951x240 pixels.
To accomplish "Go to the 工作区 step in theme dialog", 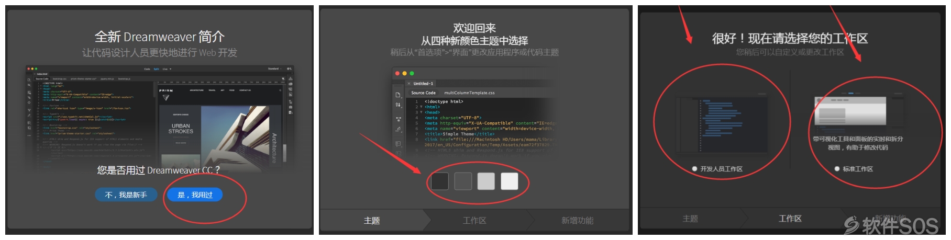I will tap(474, 221).
